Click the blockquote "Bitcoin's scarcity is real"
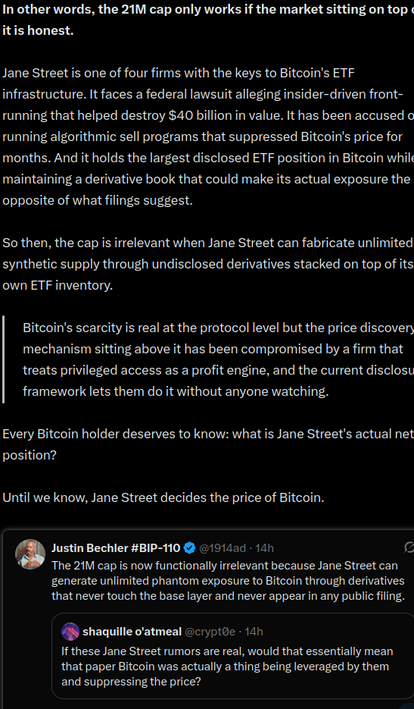The height and width of the screenshot is (709, 414). 218,359
